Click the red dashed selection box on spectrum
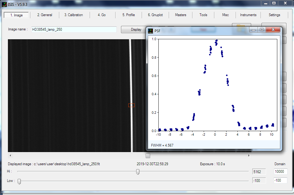The width and height of the screenshot is (294, 195). click(131, 105)
